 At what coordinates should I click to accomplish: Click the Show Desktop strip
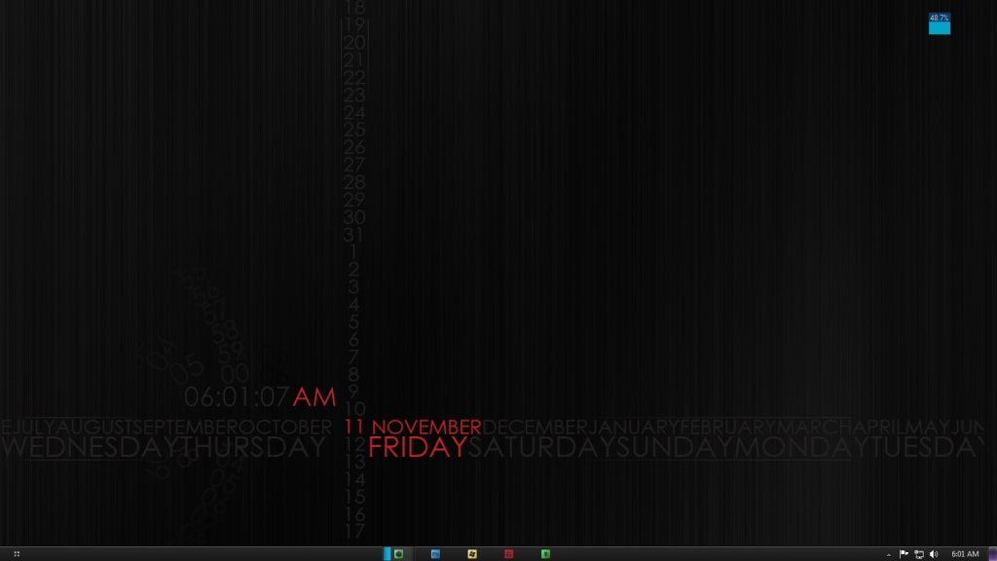point(992,553)
